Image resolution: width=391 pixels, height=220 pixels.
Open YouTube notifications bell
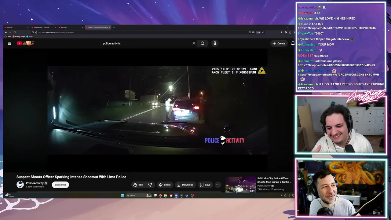click(x=293, y=43)
